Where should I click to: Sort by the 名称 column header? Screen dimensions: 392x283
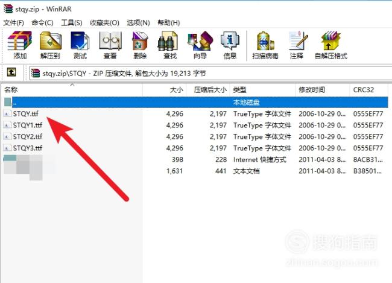tap(72, 89)
